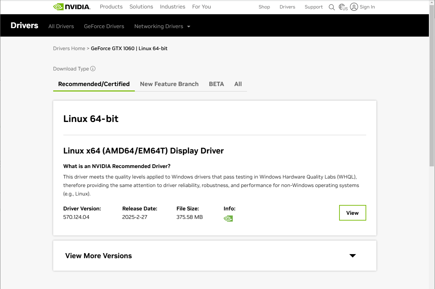Select All Drivers in the black bar
435x289 pixels.
click(61, 26)
